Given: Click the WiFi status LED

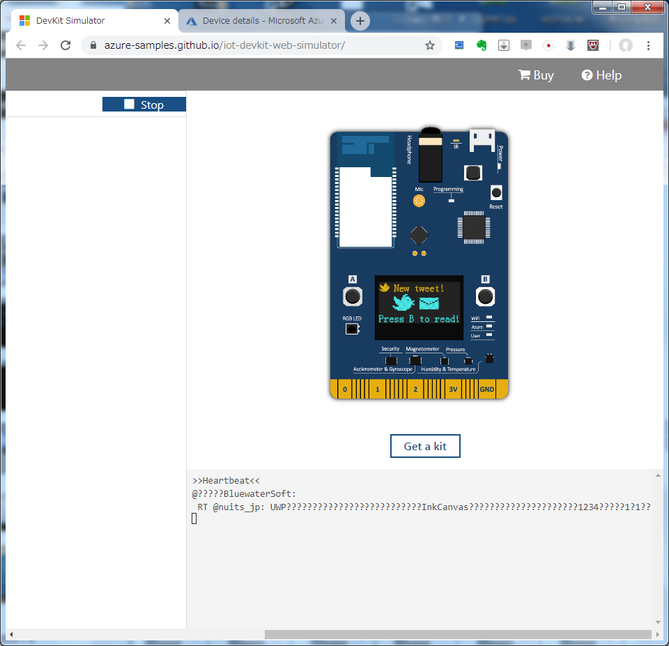Looking at the screenshot, I should pos(489,318).
